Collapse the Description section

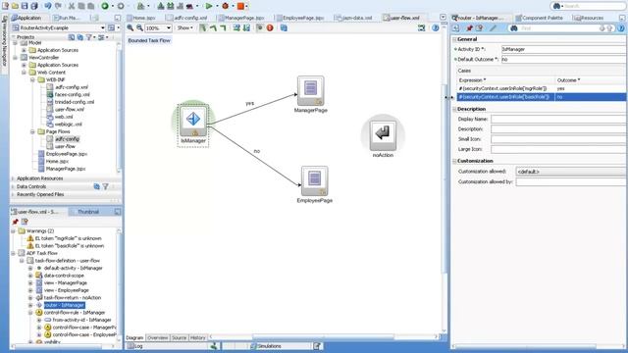pyautogui.click(x=454, y=109)
